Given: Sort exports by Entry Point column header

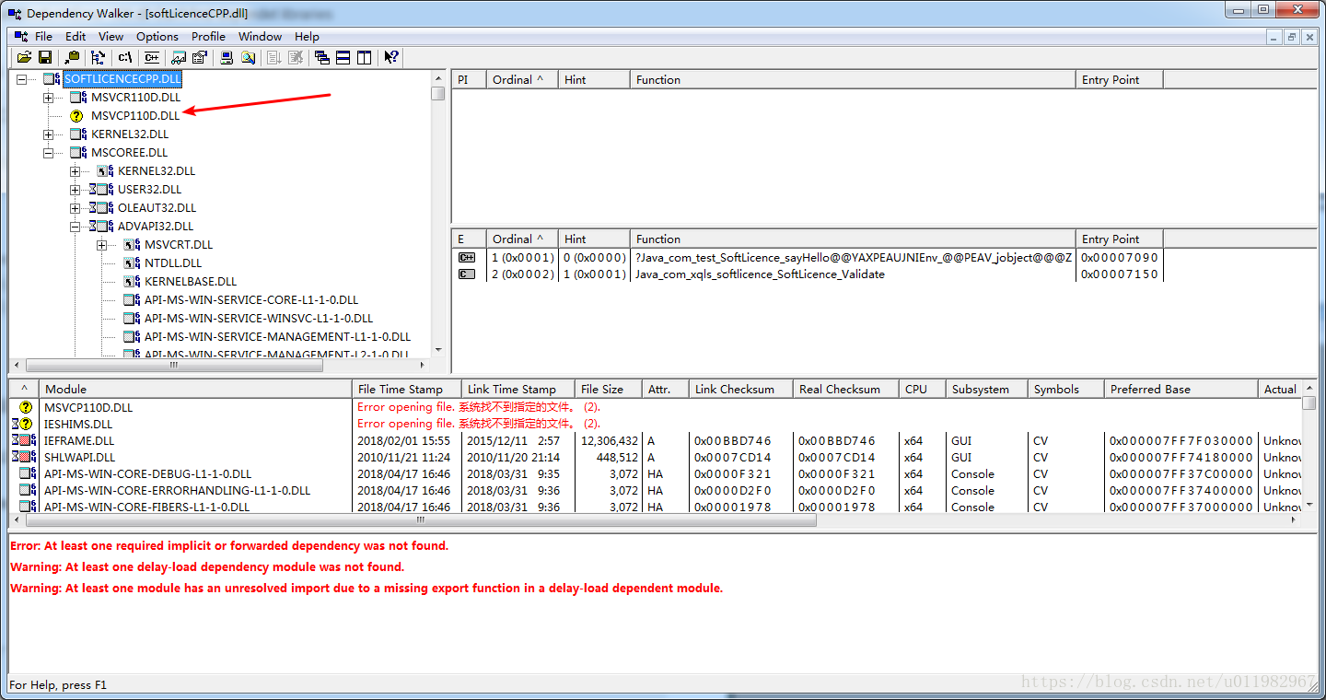Looking at the screenshot, I should pyautogui.click(x=1120, y=239).
